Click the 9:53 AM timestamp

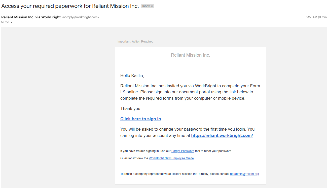[312, 17]
